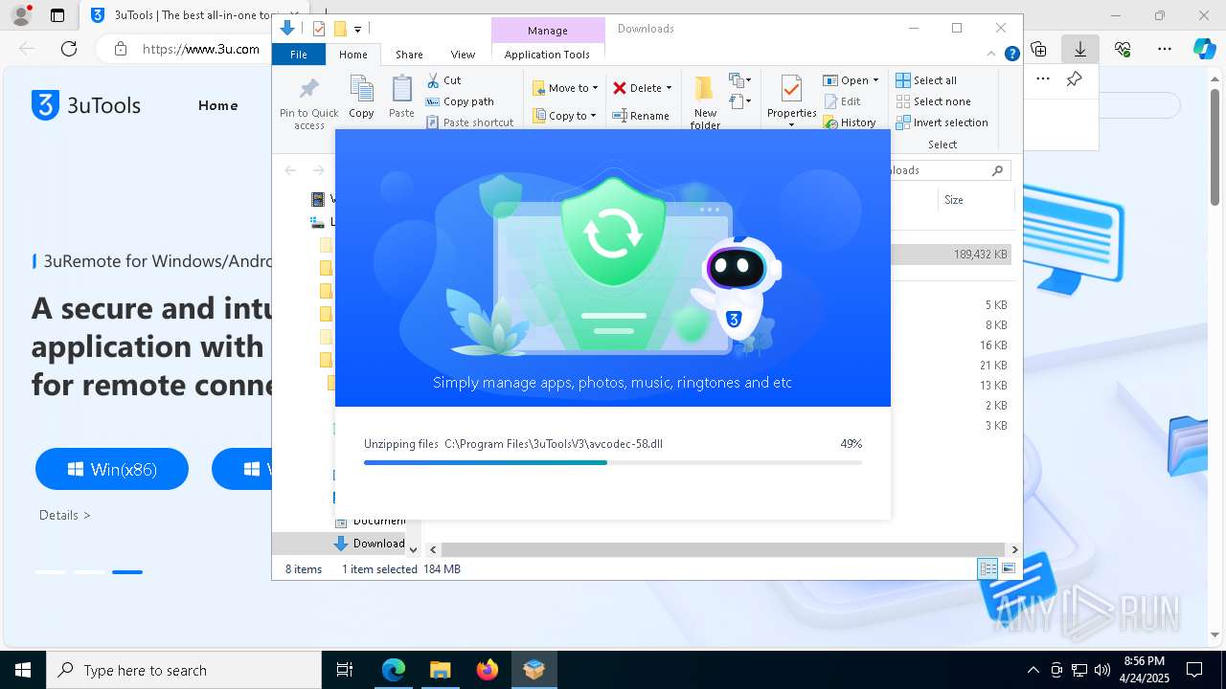Screen dimensions: 1226x689
Task: Open Edge Collections toolbar icon
Action: 1038,49
